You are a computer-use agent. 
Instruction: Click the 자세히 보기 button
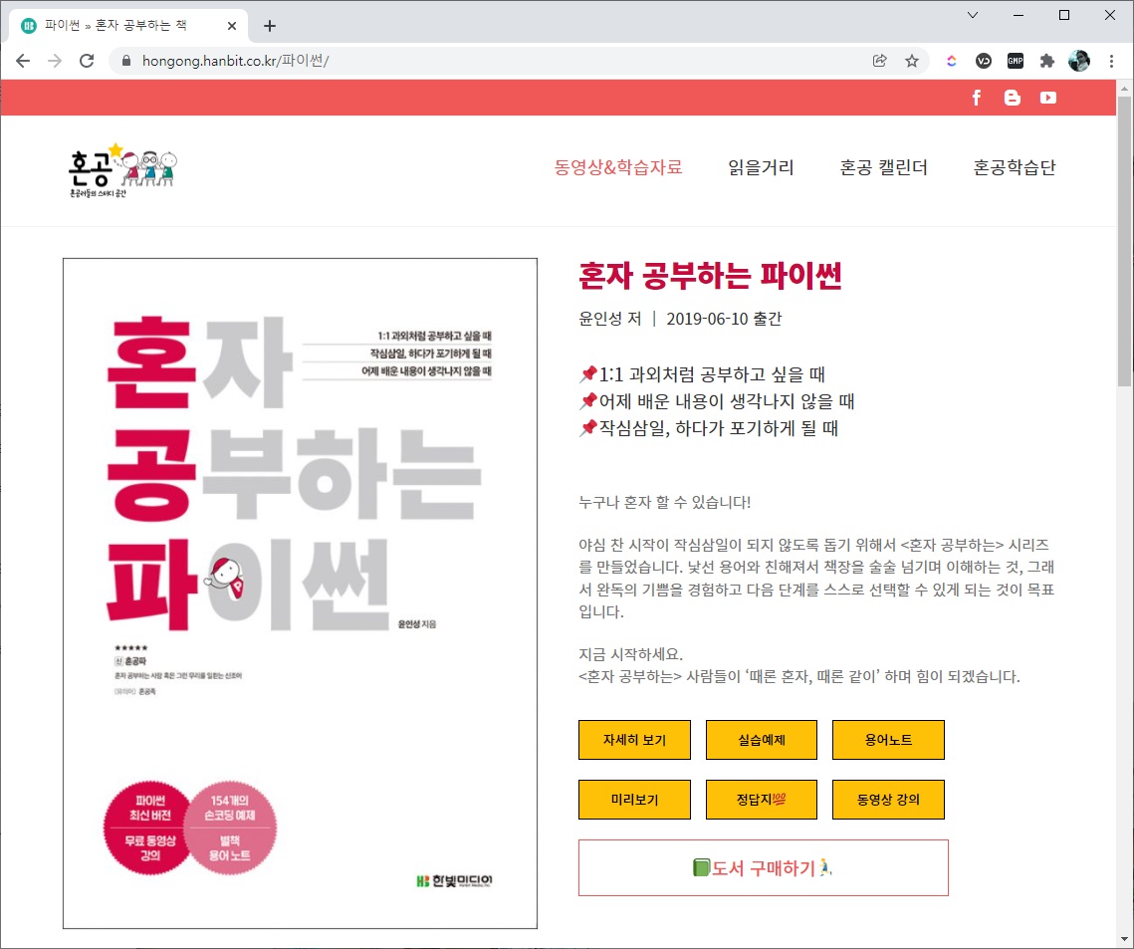click(634, 740)
